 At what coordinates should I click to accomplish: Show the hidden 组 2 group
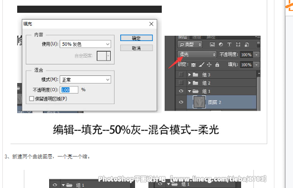click(181, 83)
